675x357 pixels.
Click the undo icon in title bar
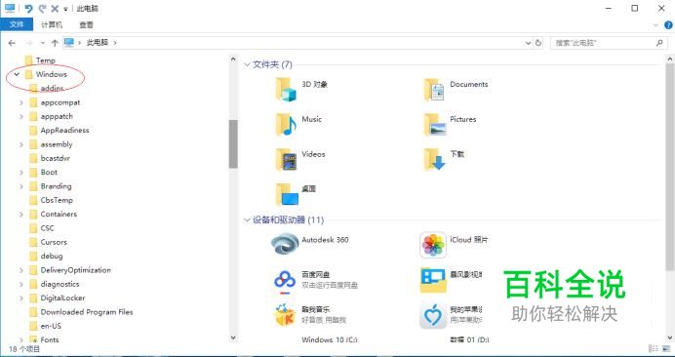[x=28, y=9]
